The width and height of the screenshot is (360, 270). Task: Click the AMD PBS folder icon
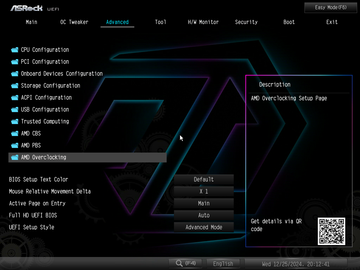pos(15,145)
